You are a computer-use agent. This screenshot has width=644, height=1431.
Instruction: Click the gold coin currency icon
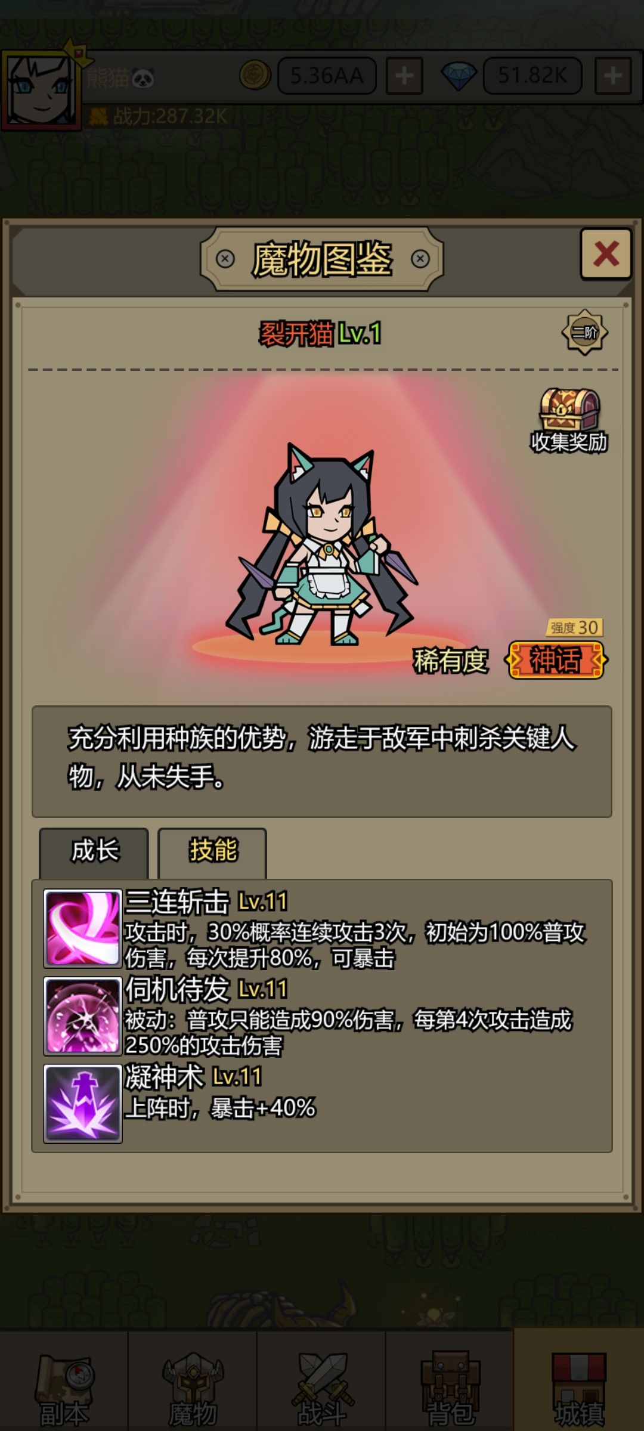255,76
